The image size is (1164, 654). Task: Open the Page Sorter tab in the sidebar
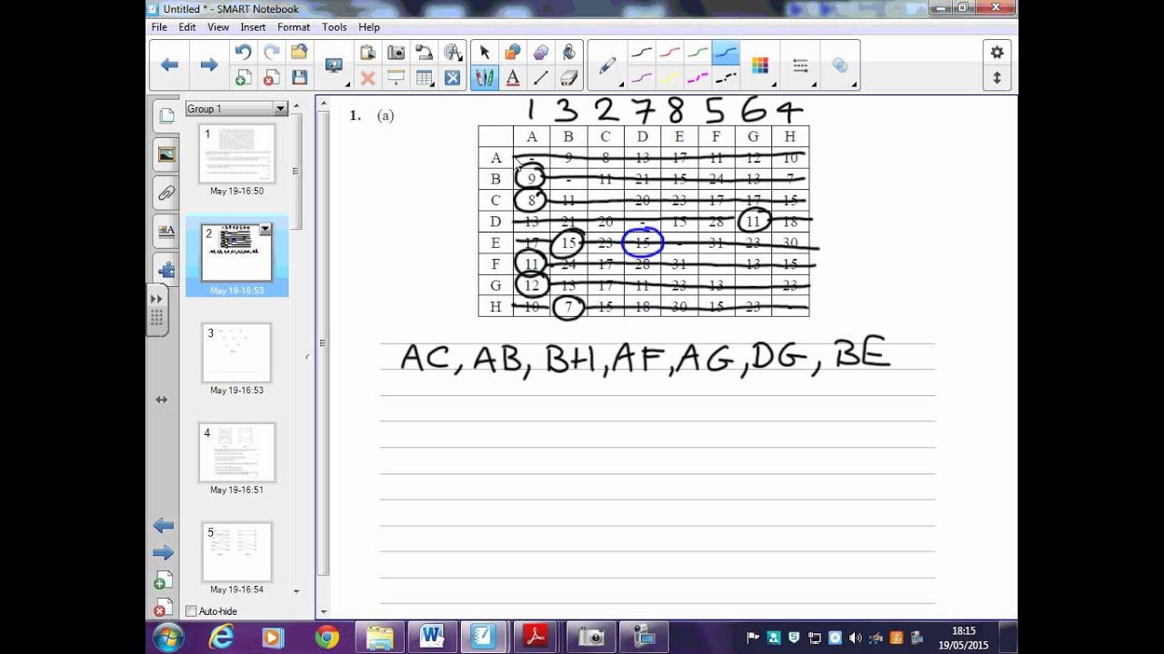tap(166, 115)
